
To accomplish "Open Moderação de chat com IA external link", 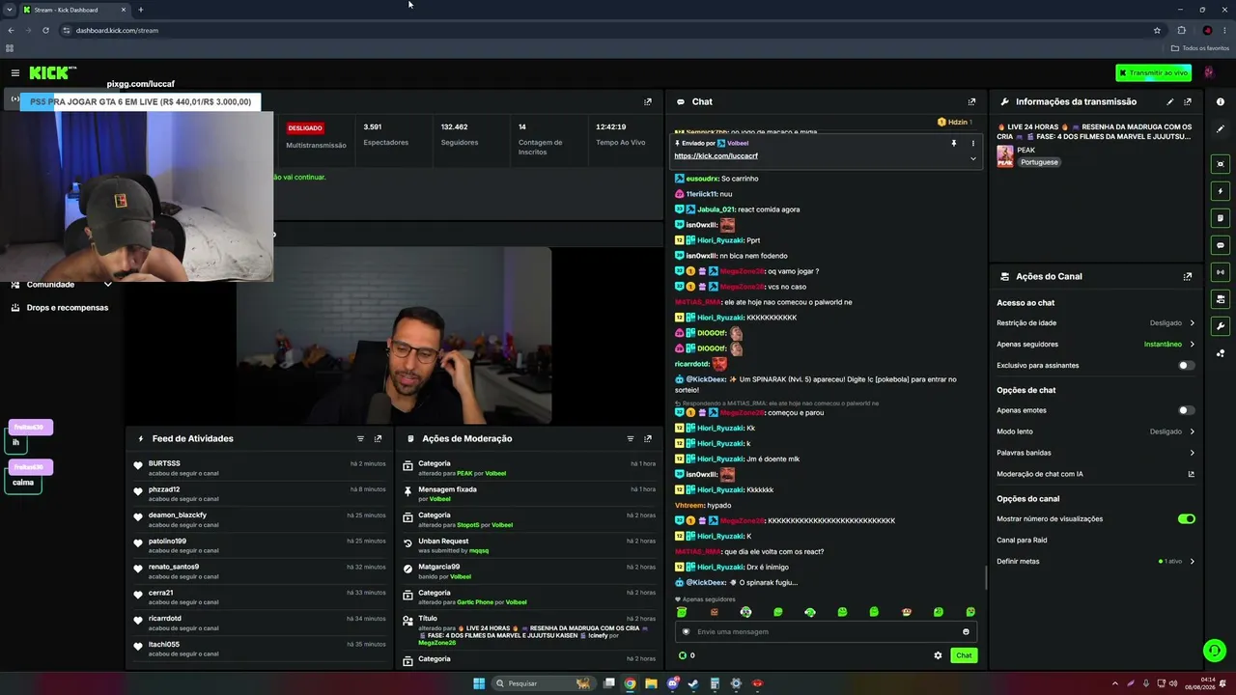I will [1191, 474].
